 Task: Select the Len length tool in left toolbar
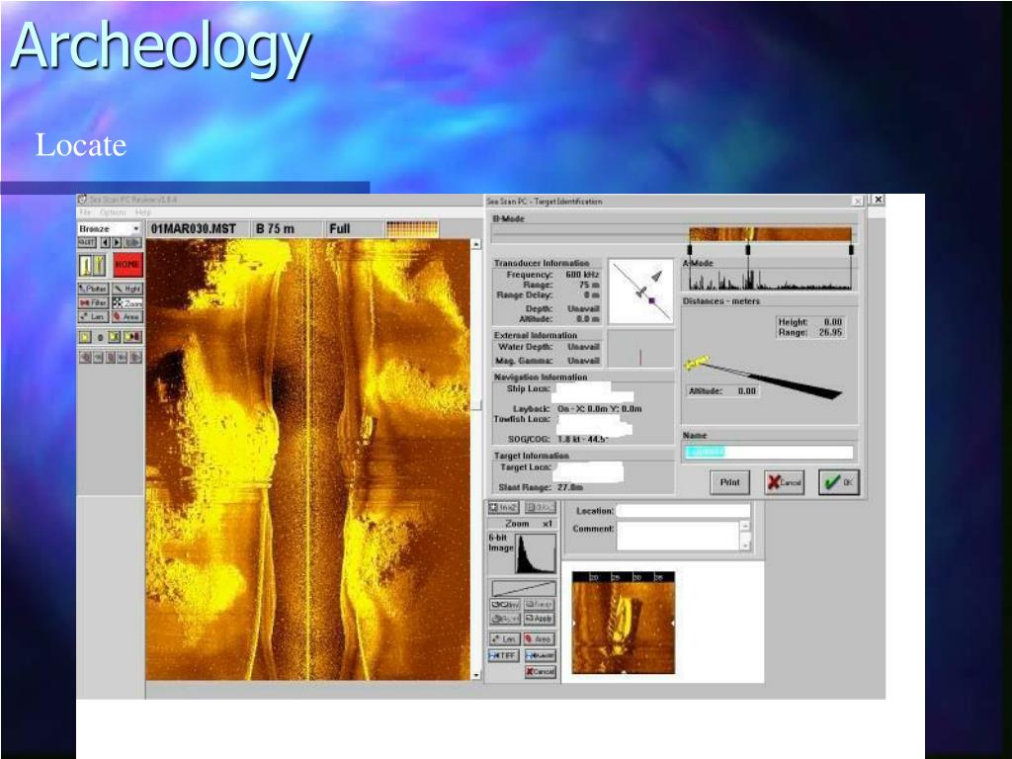[93, 317]
